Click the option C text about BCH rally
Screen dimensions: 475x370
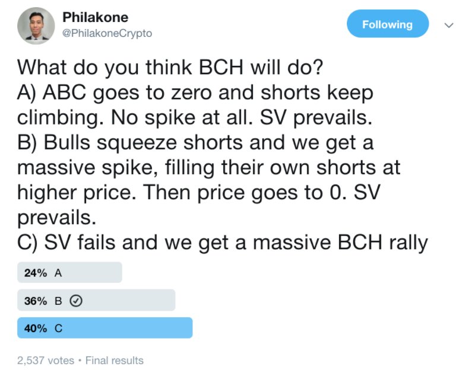click(x=223, y=243)
